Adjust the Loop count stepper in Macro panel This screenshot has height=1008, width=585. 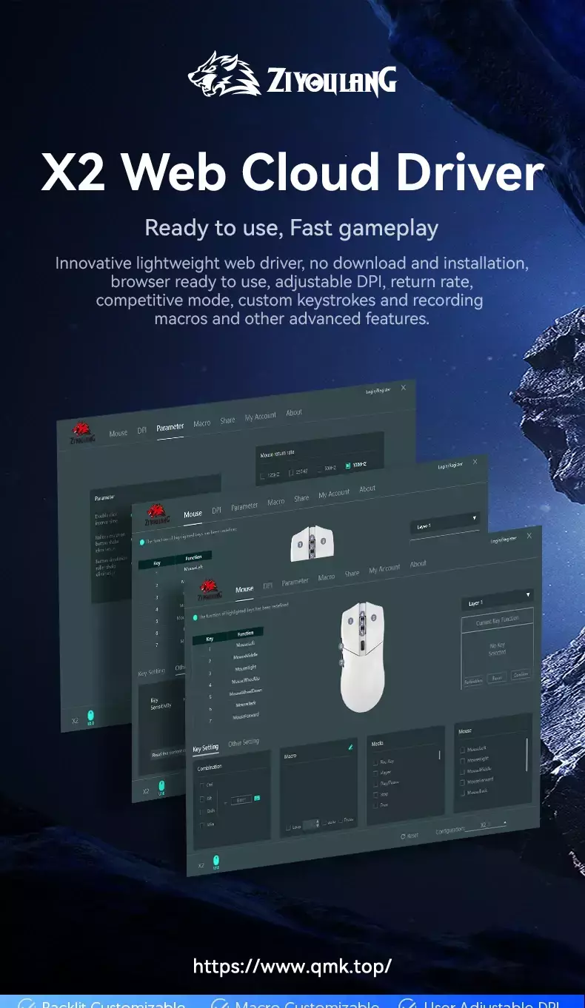point(318,824)
